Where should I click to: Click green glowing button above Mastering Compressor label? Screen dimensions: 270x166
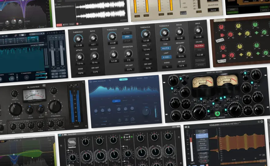click(217, 113)
